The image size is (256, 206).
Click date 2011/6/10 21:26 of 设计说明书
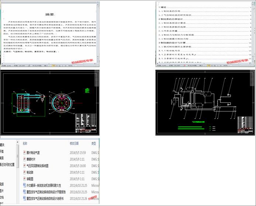tap(78, 199)
